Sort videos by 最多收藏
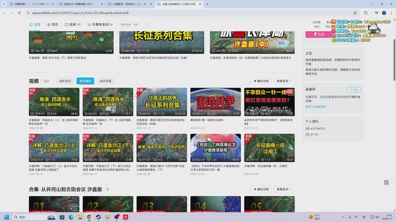This screenshot has width=396, height=222. coord(105,81)
